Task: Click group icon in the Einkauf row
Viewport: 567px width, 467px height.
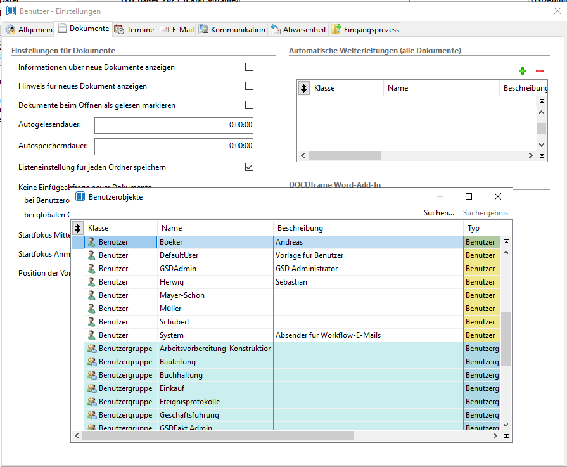Action: [x=92, y=388]
